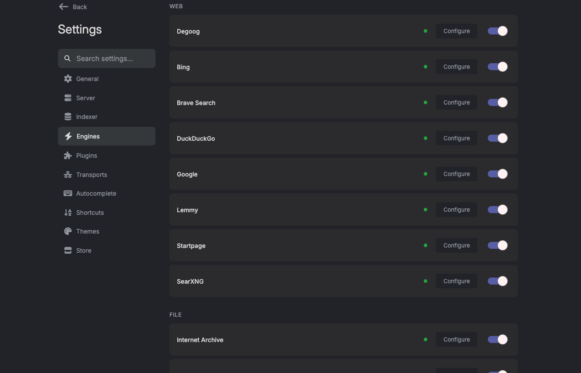Go to Server settings
This screenshot has width=581, height=373.
coord(107,98)
